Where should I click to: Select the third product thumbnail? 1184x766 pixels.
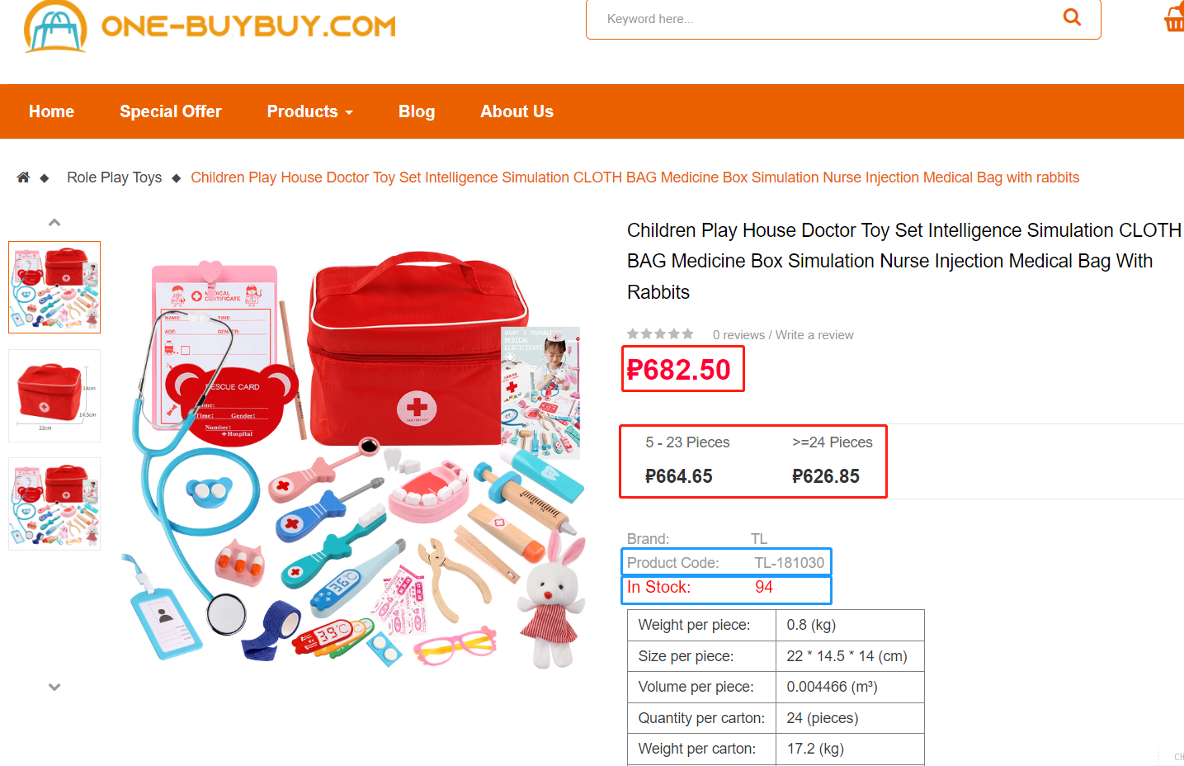pos(54,504)
